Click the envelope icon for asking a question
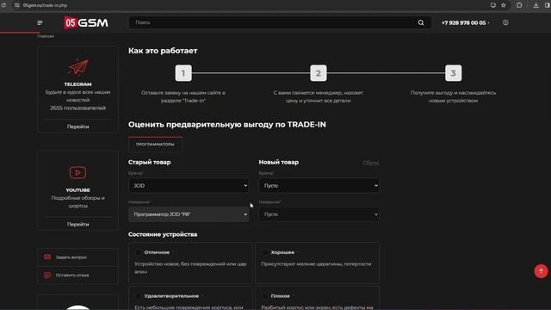This screenshot has width=551, height=310. click(47, 257)
